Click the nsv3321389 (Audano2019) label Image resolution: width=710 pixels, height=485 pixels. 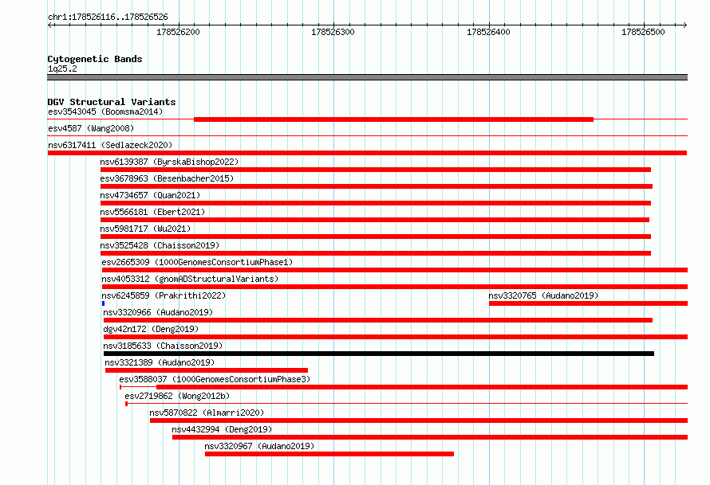point(160,362)
